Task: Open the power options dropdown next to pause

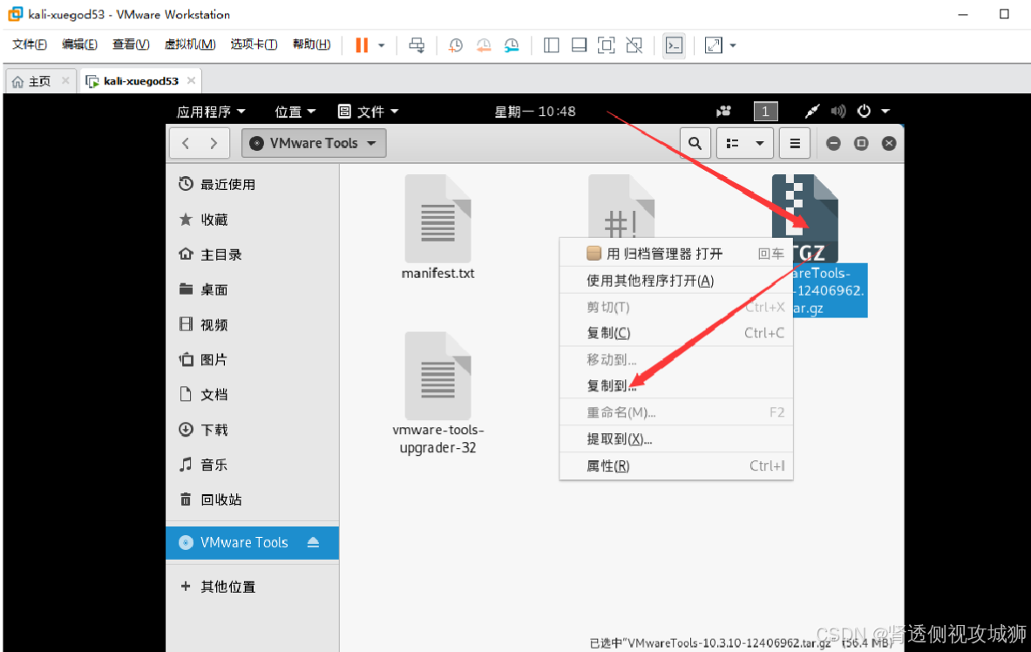Action: click(x=382, y=45)
